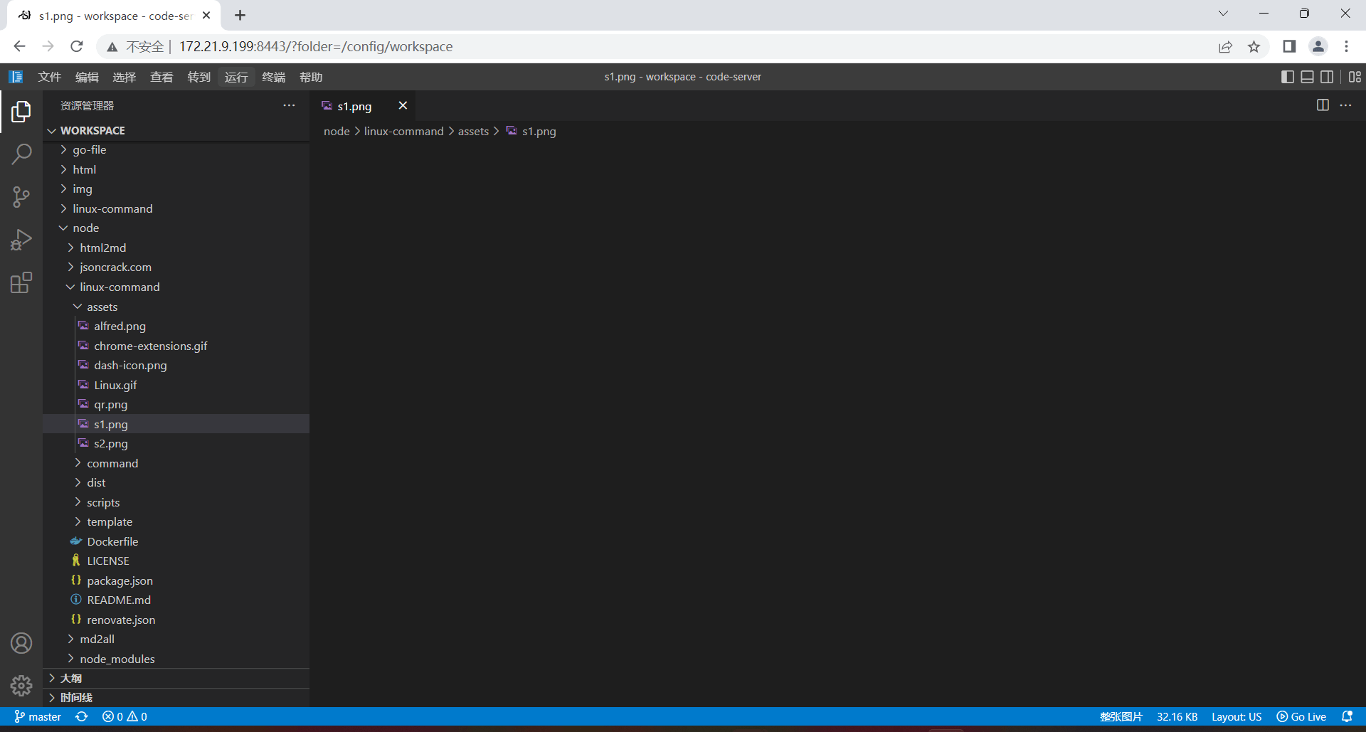Open the 终端 menu
This screenshot has height=732, width=1366.
pyautogui.click(x=273, y=77)
